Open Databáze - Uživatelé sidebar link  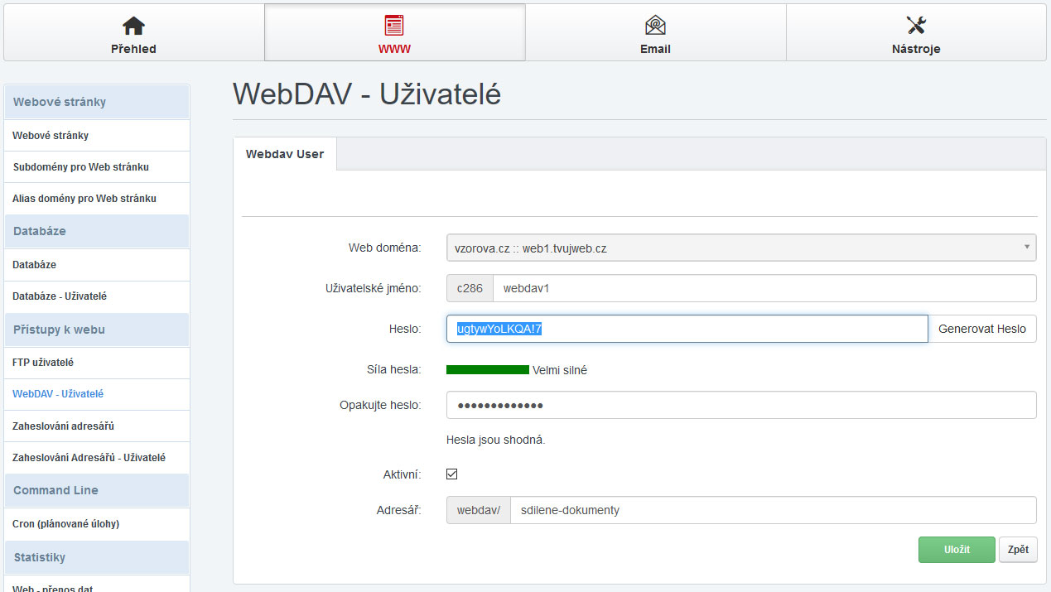click(x=59, y=296)
